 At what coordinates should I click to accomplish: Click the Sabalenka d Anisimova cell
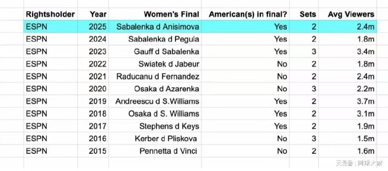[158, 27]
